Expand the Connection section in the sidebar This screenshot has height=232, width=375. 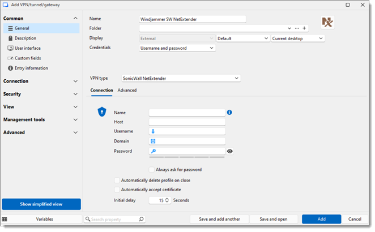click(x=75, y=81)
